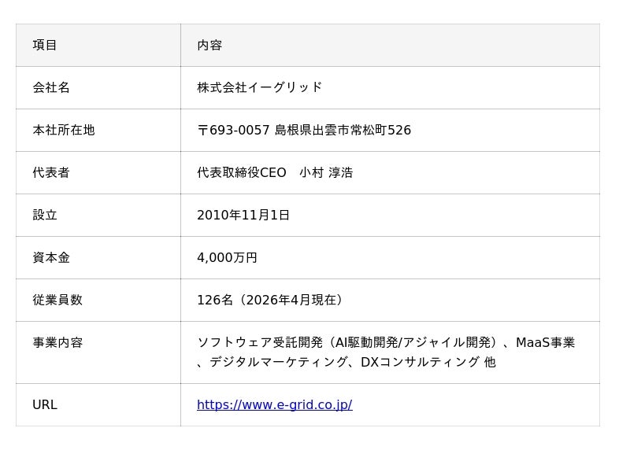Click the founding date 2010年11月1日
This screenshot has height=450, width=630.
243,215
